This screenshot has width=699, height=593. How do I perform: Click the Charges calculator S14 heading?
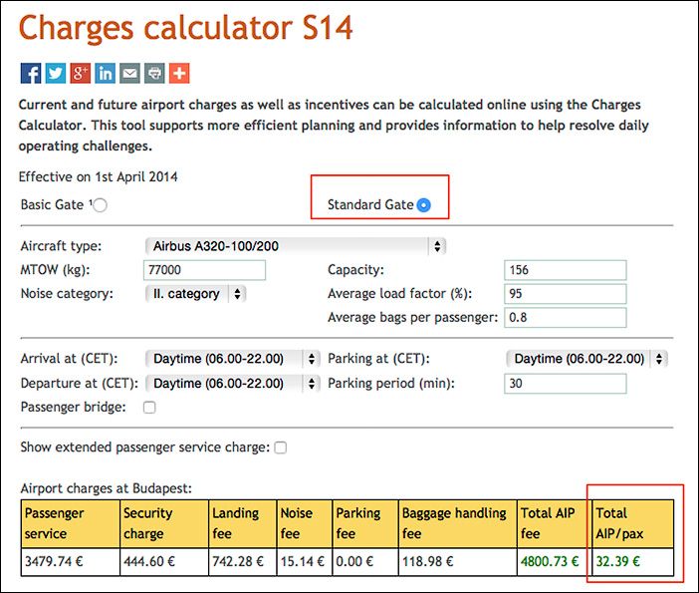pos(186,29)
